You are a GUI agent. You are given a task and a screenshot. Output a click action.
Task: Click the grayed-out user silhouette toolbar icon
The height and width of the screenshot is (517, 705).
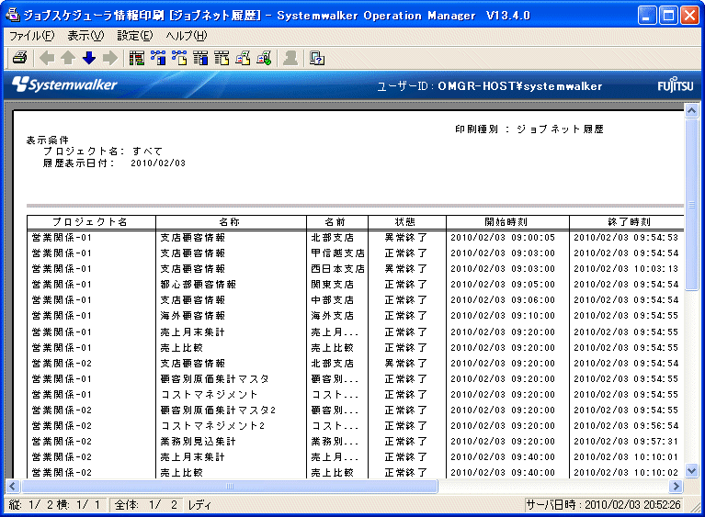[290, 58]
